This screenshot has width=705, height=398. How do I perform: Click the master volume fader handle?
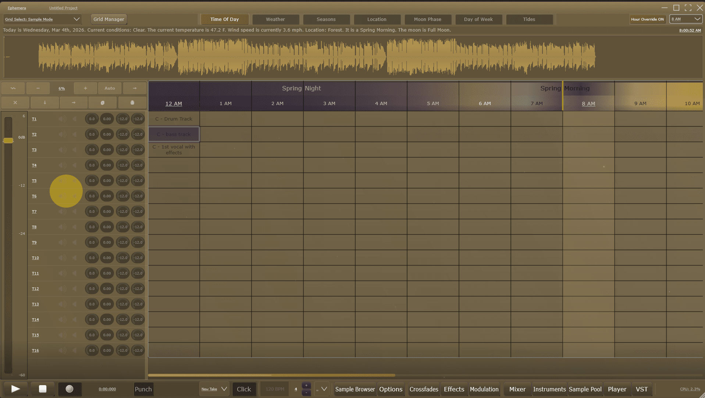pyautogui.click(x=8, y=140)
